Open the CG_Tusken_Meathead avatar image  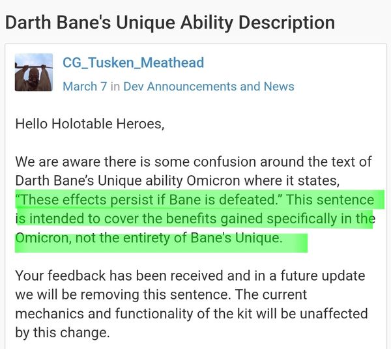tap(34, 72)
